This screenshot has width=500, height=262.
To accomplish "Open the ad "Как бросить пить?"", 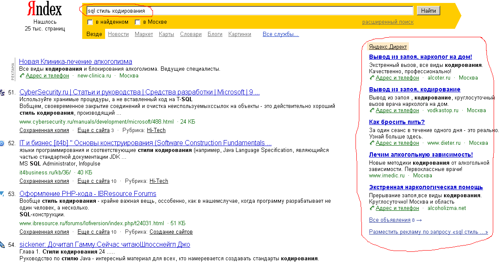I will [397, 122].
